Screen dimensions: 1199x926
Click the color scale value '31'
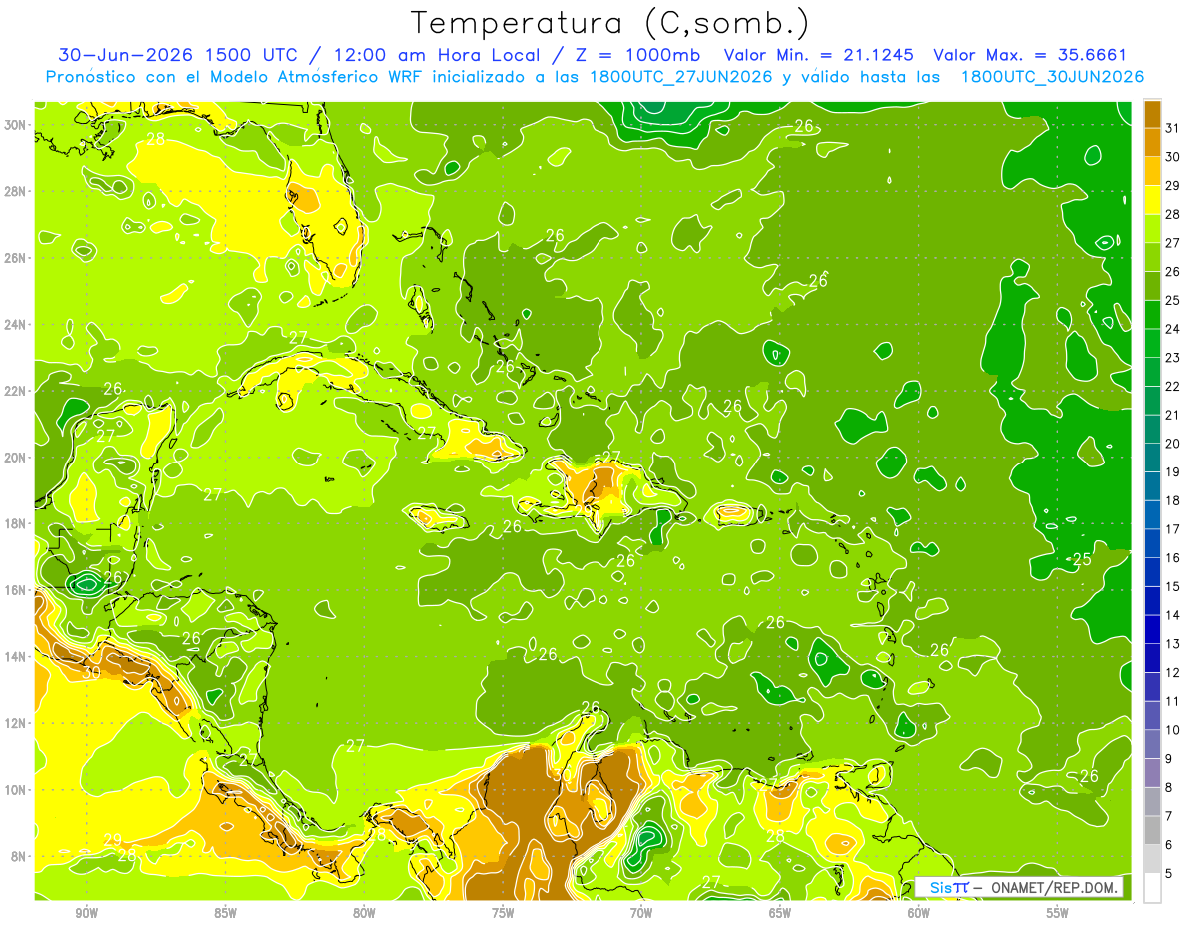coord(1173,128)
